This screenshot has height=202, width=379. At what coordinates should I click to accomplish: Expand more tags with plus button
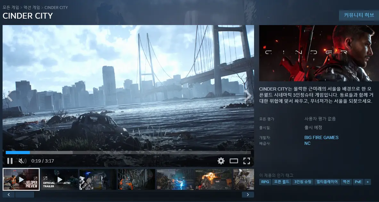(368, 182)
